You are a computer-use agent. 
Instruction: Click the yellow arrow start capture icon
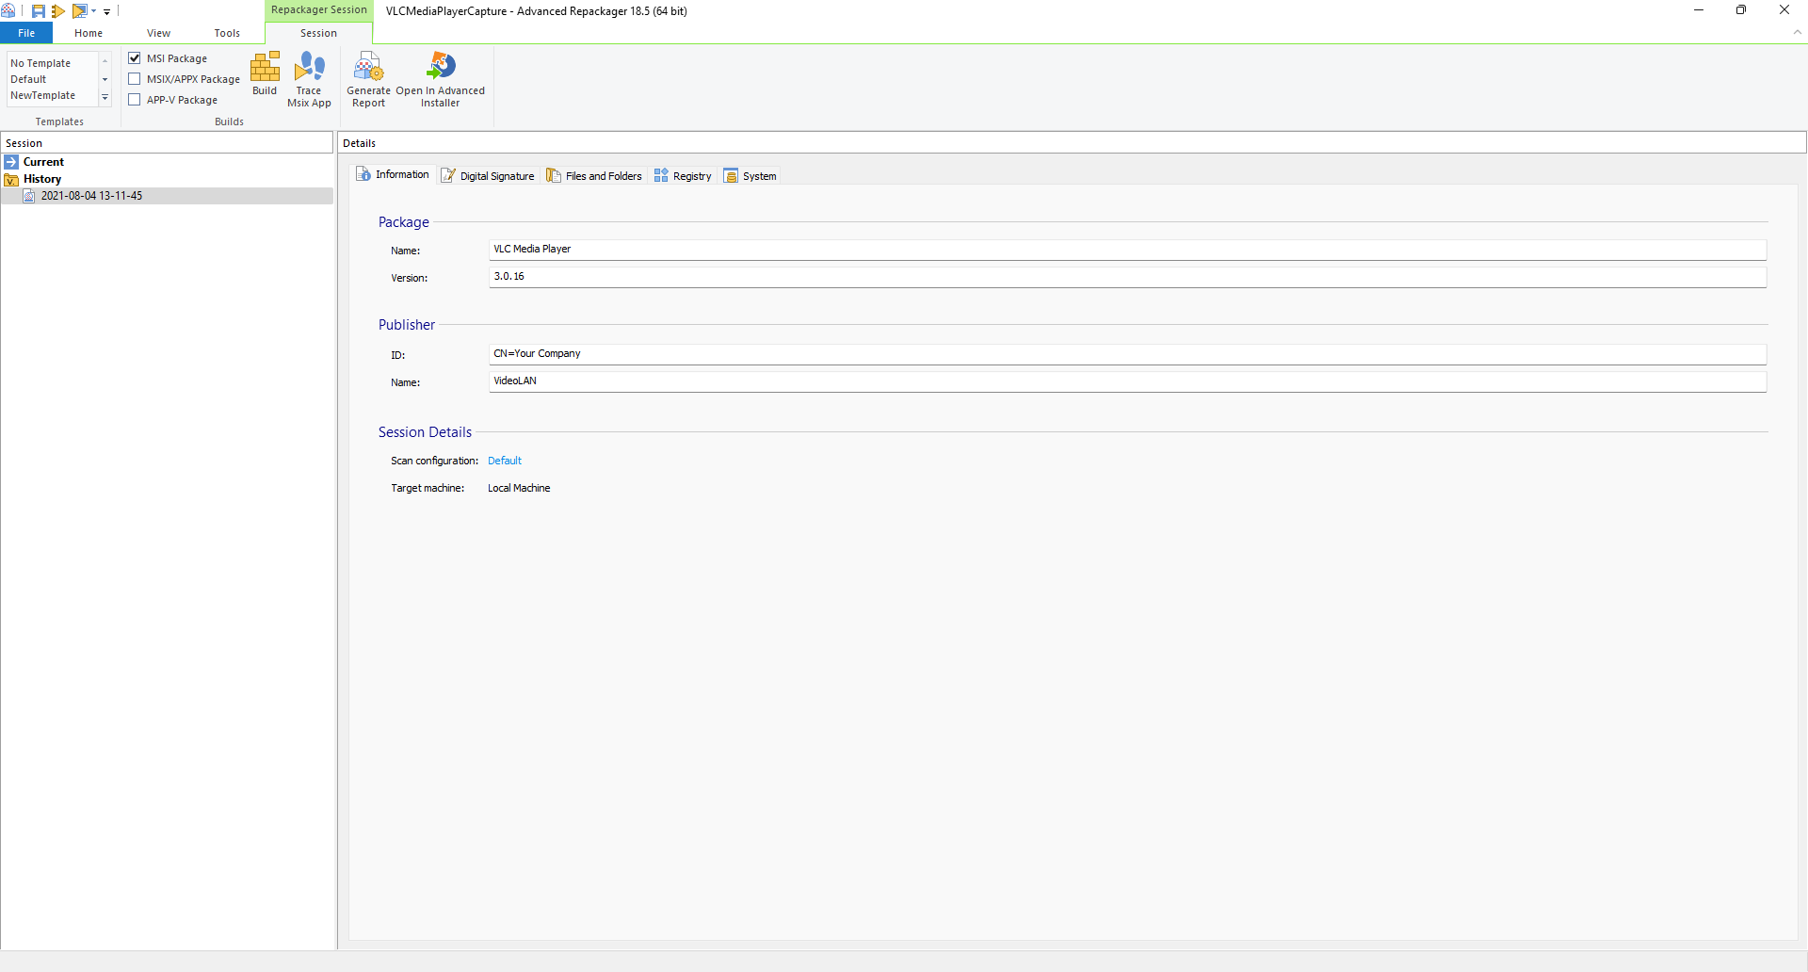(x=58, y=11)
